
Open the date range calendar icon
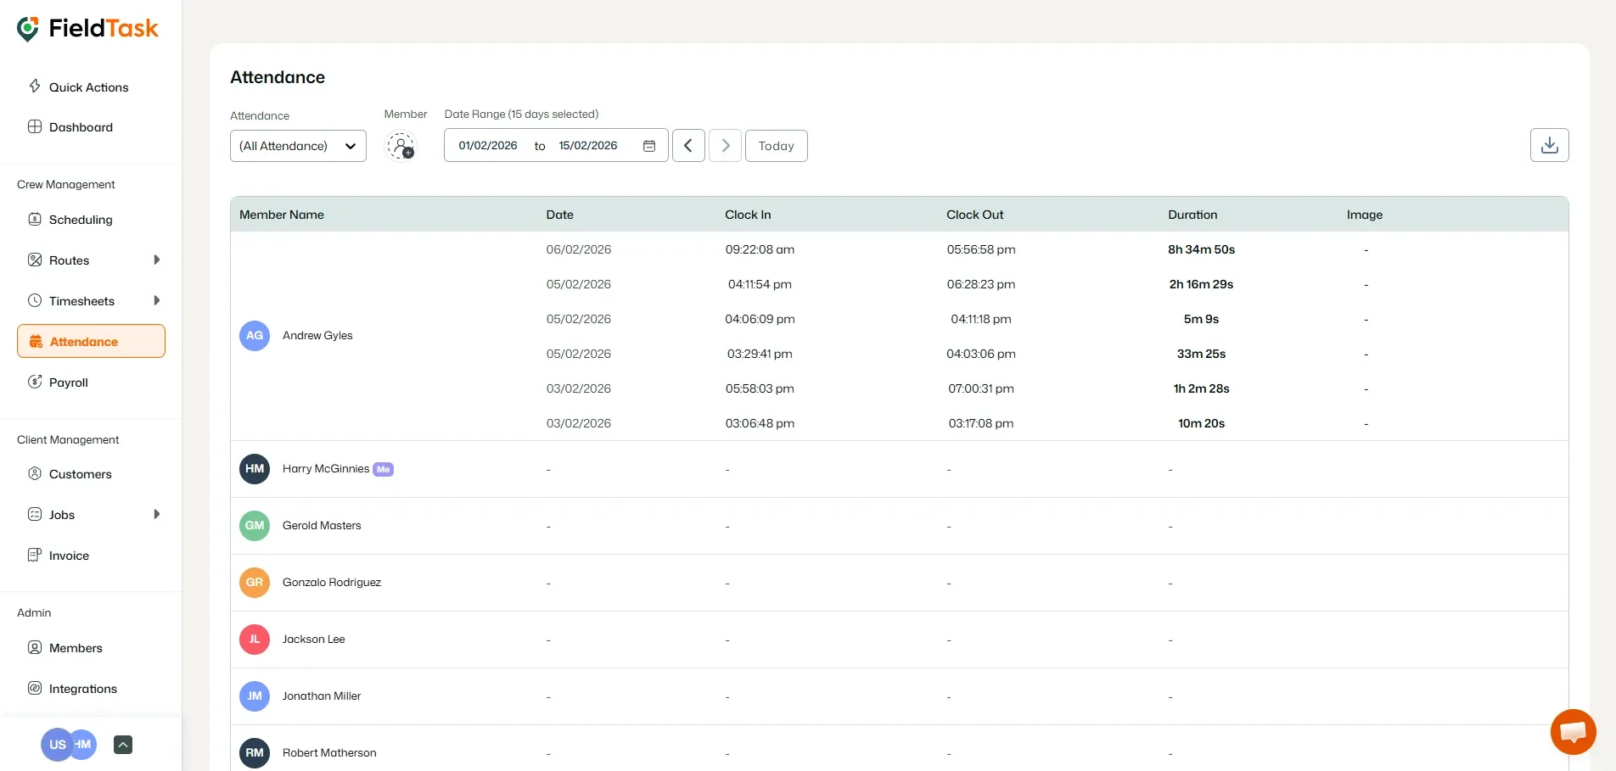(649, 146)
